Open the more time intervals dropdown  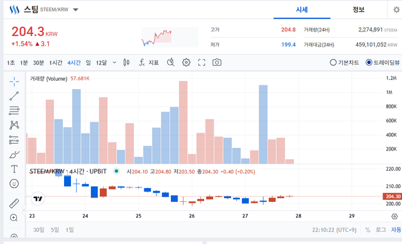click(x=114, y=63)
